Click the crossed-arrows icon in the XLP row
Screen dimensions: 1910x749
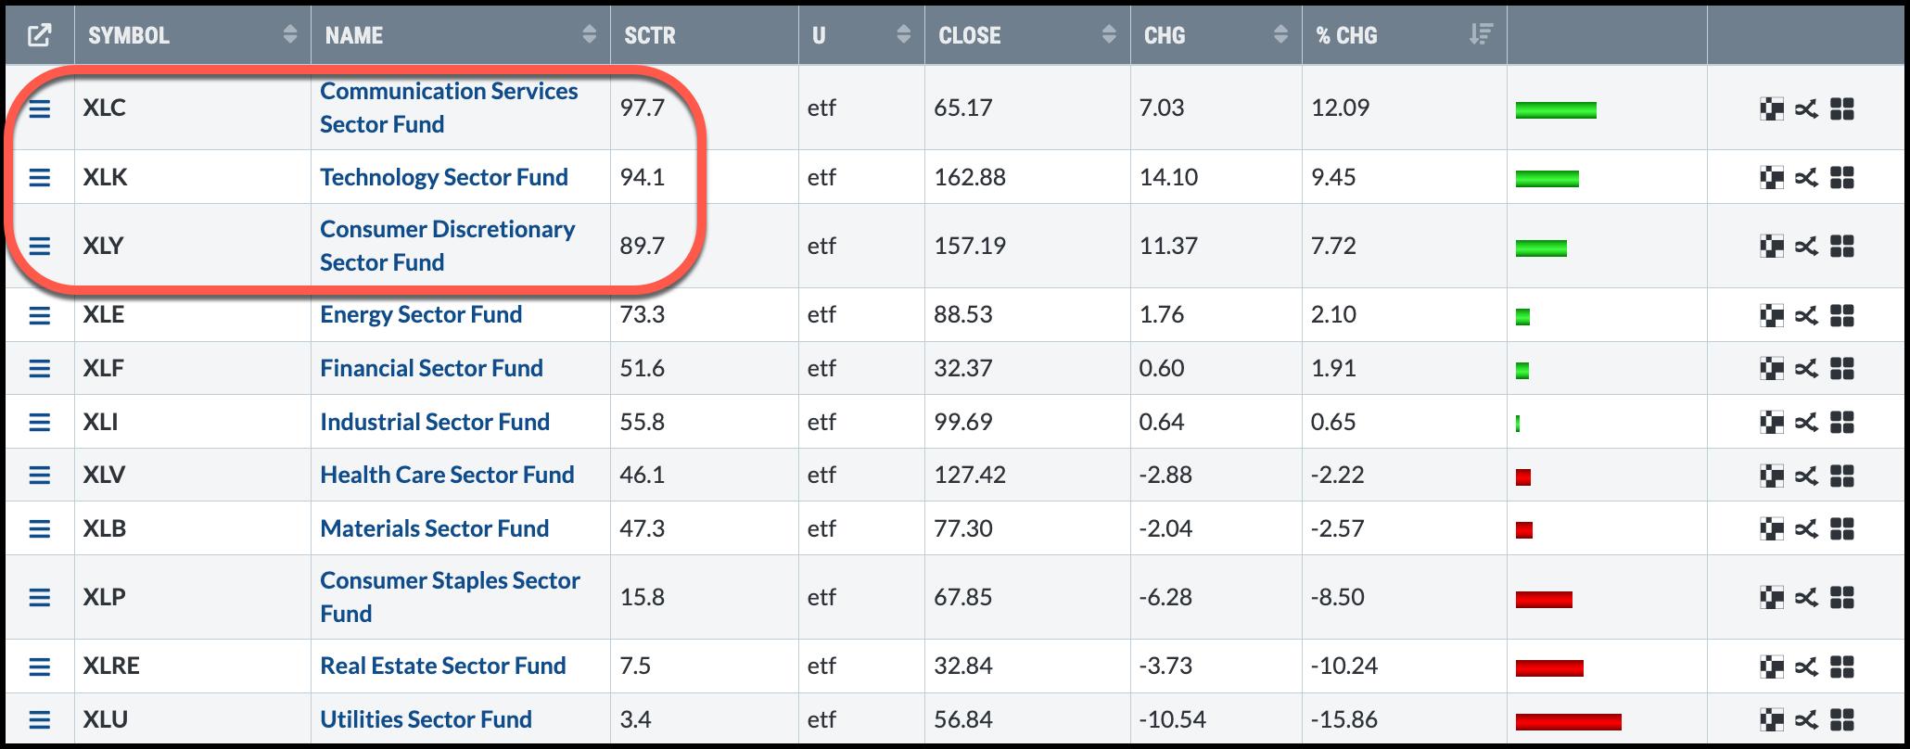pos(1806,598)
